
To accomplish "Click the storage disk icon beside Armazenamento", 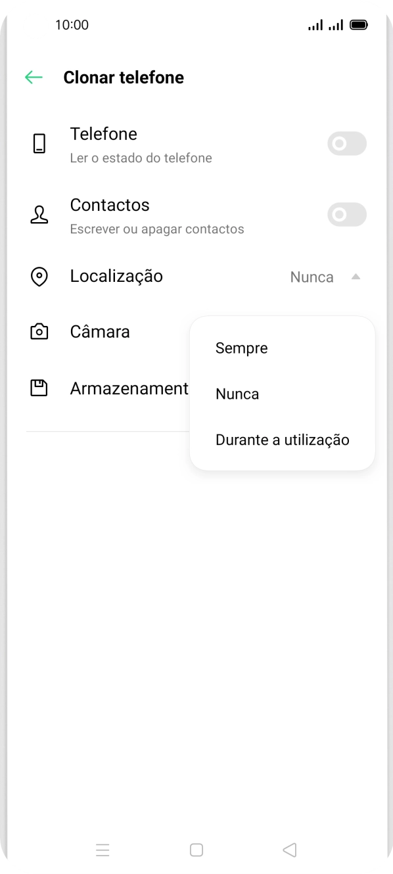I will pos(39,388).
